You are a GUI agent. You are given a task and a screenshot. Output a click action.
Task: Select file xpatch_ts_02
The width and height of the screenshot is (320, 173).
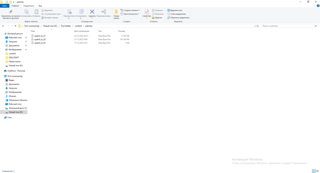click(40, 39)
